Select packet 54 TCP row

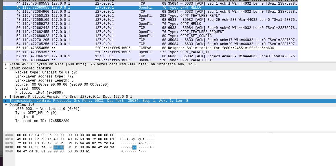150,44
